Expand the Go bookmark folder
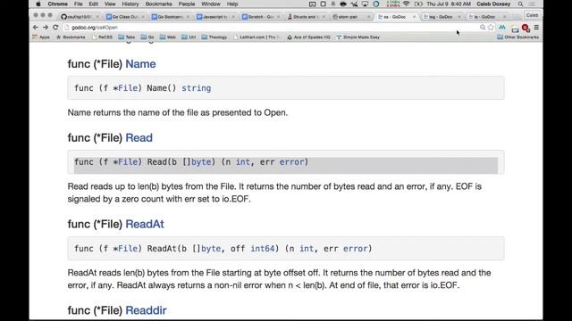Image resolution: width=572 pixels, height=321 pixels. tap(147, 37)
